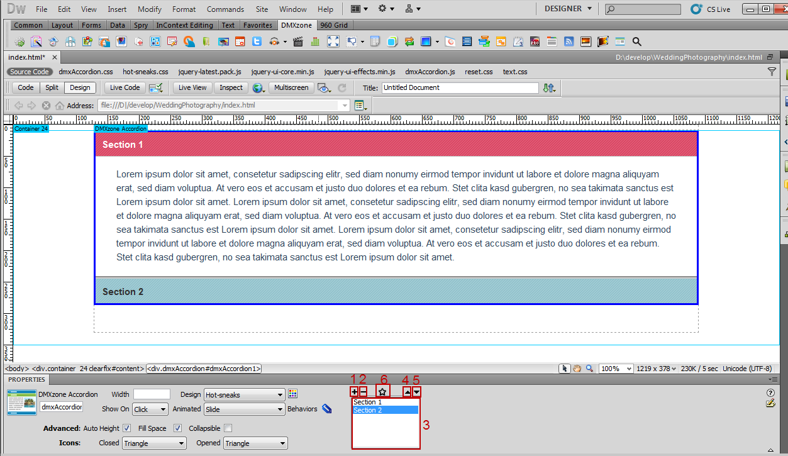Click the home icon in address bar

(x=60, y=106)
